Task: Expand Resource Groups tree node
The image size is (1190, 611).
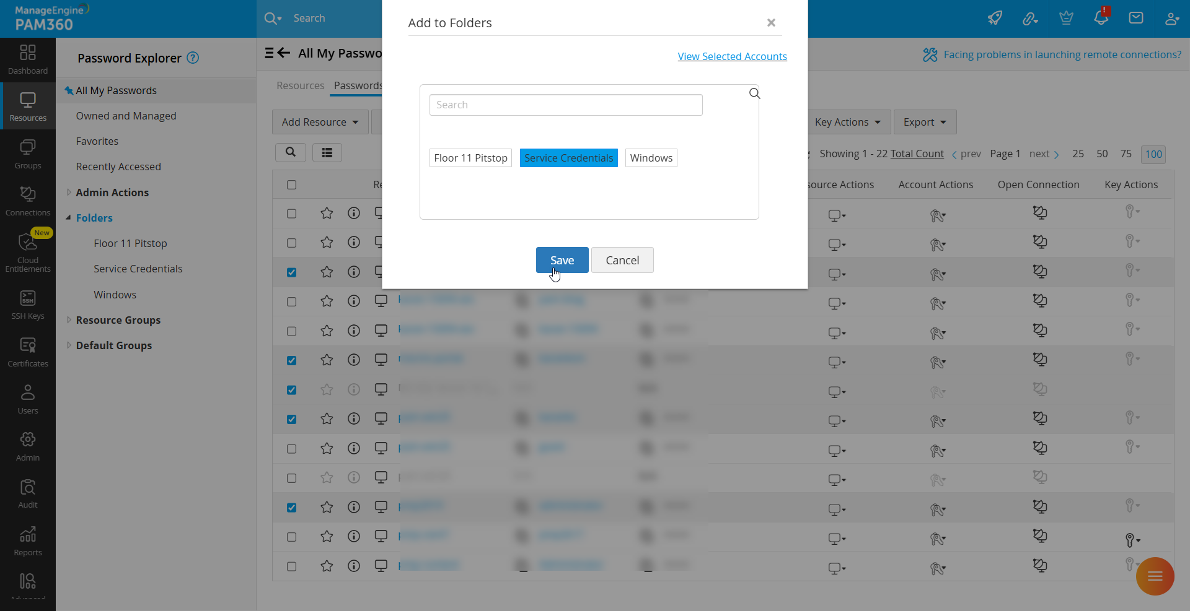Action: coord(69,320)
